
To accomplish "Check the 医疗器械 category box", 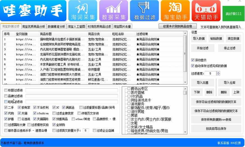I will tap(129, 92).
